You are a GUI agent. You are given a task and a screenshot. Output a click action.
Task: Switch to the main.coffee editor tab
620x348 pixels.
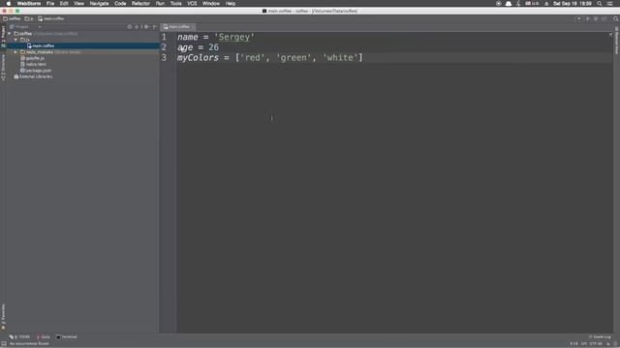(x=178, y=27)
